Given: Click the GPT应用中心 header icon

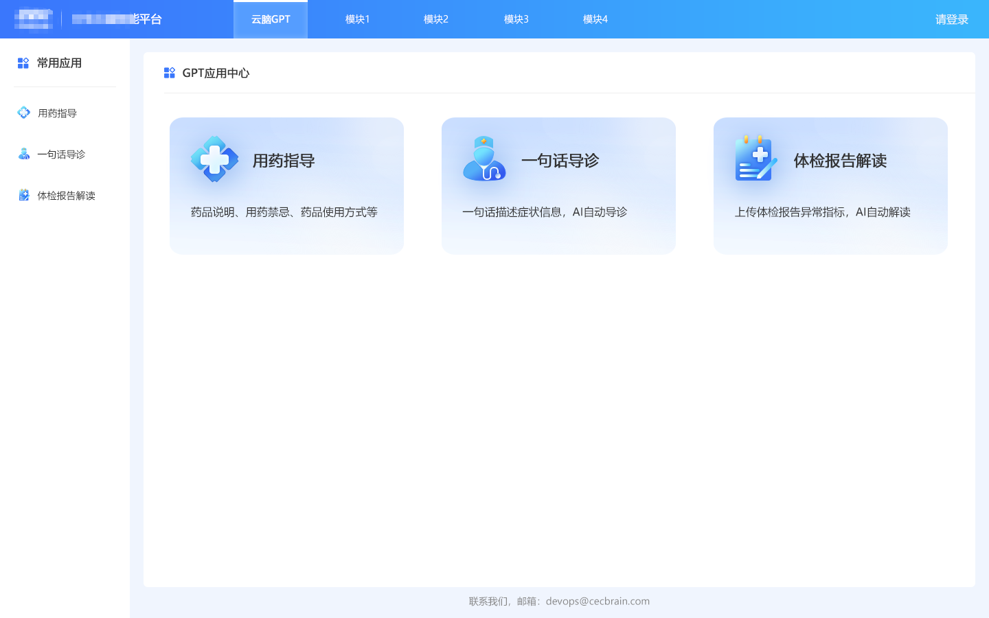Looking at the screenshot, I should [170, 72].
